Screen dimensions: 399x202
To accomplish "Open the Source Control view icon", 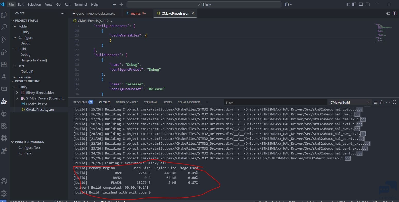I will coord(4,39).
